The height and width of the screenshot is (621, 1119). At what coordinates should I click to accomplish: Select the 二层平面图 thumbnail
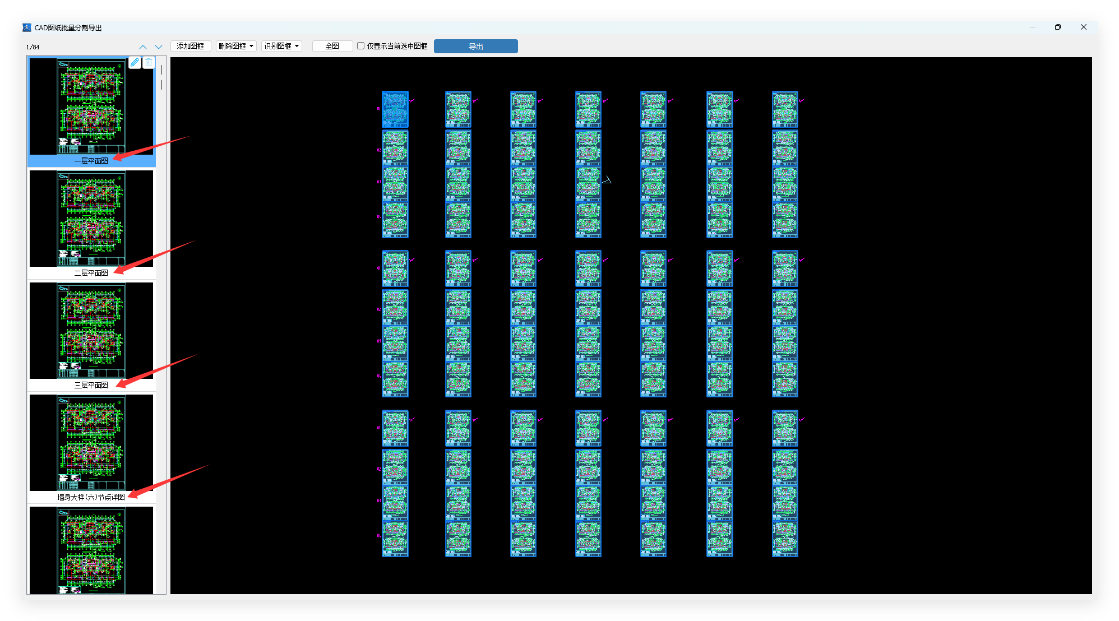click(91, 220)
